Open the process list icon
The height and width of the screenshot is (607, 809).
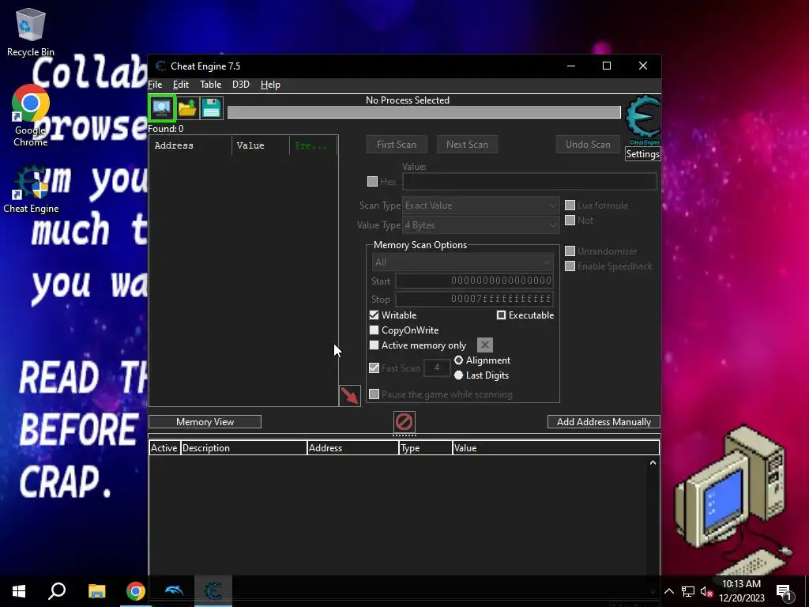point(162,108)
